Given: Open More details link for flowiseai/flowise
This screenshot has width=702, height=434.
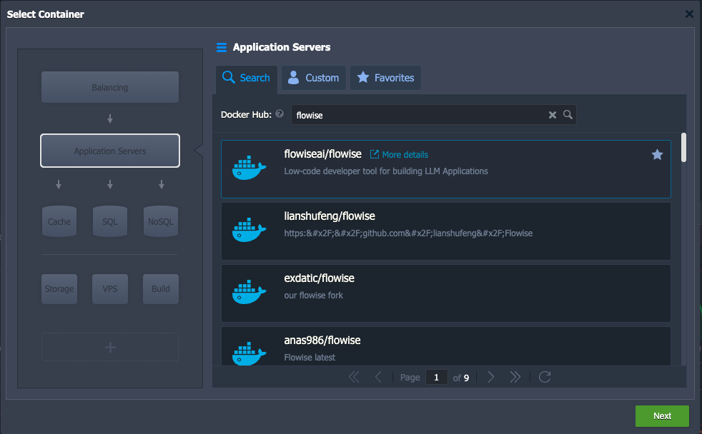Looking at the screenshot, I should [399, 155].
